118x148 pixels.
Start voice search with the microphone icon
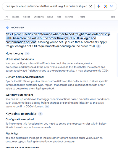tap(98, 6)
